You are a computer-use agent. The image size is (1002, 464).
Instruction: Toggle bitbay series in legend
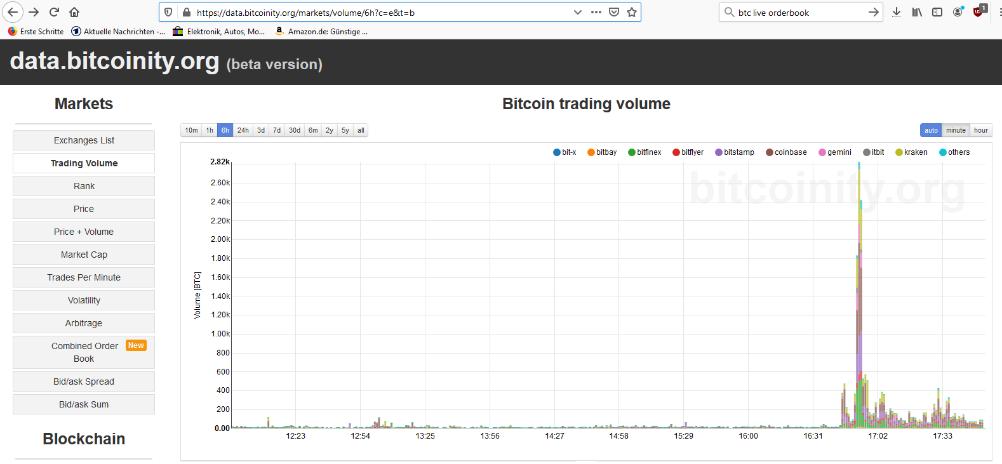pyautogui.click(x=602, y=152)
